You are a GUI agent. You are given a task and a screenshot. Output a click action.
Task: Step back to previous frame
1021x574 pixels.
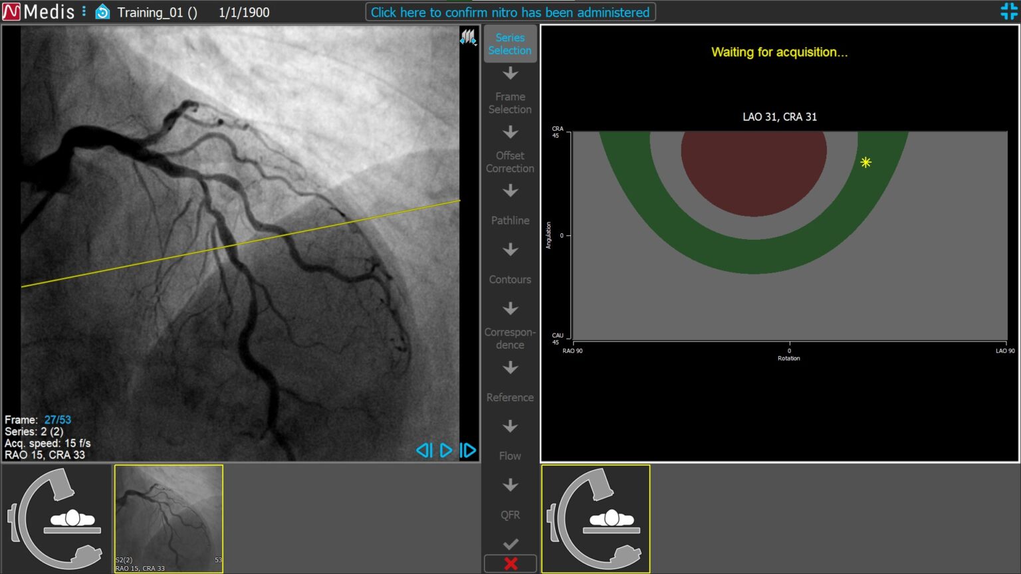(423, 450)
